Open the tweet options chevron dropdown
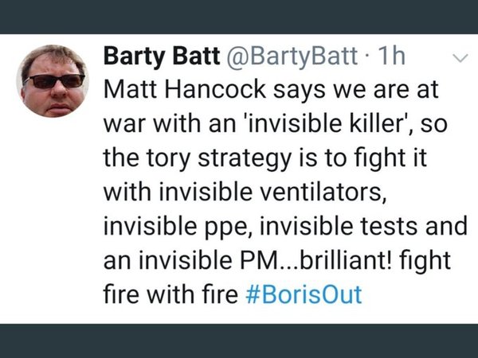Image resolution: width=478 pixels, height=358 pixels. point(460,58)
